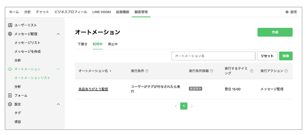Open the ホーム top menu
The height and width of the screenshot is (135, 306).
[14, 12]
